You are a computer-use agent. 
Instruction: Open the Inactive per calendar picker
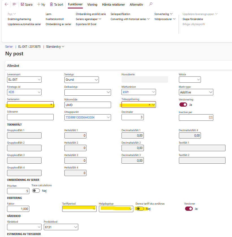tap(211, 117)
